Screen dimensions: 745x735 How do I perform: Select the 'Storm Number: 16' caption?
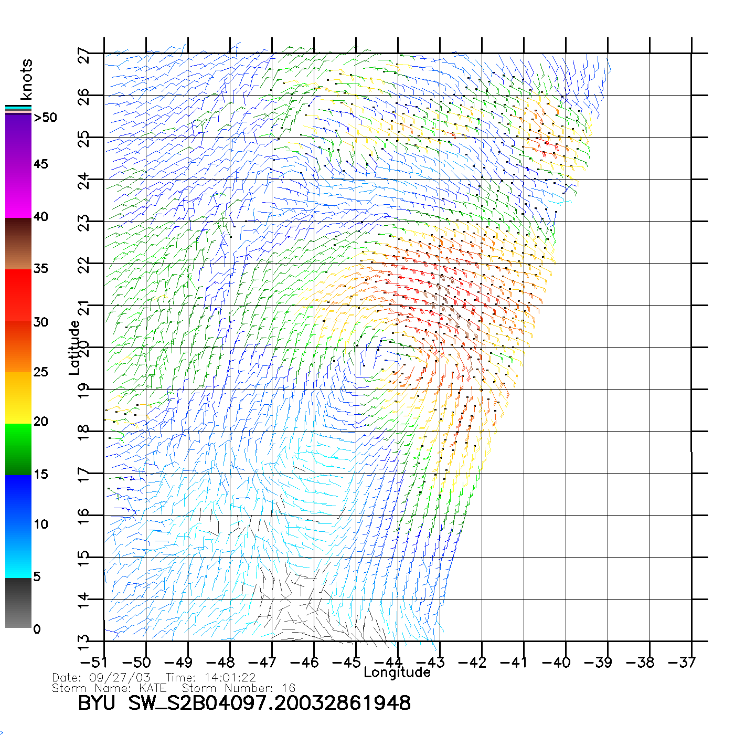(x=239, y=688)
